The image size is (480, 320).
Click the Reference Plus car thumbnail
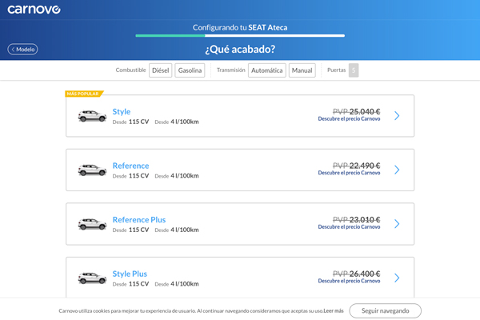tap(92, 224)
